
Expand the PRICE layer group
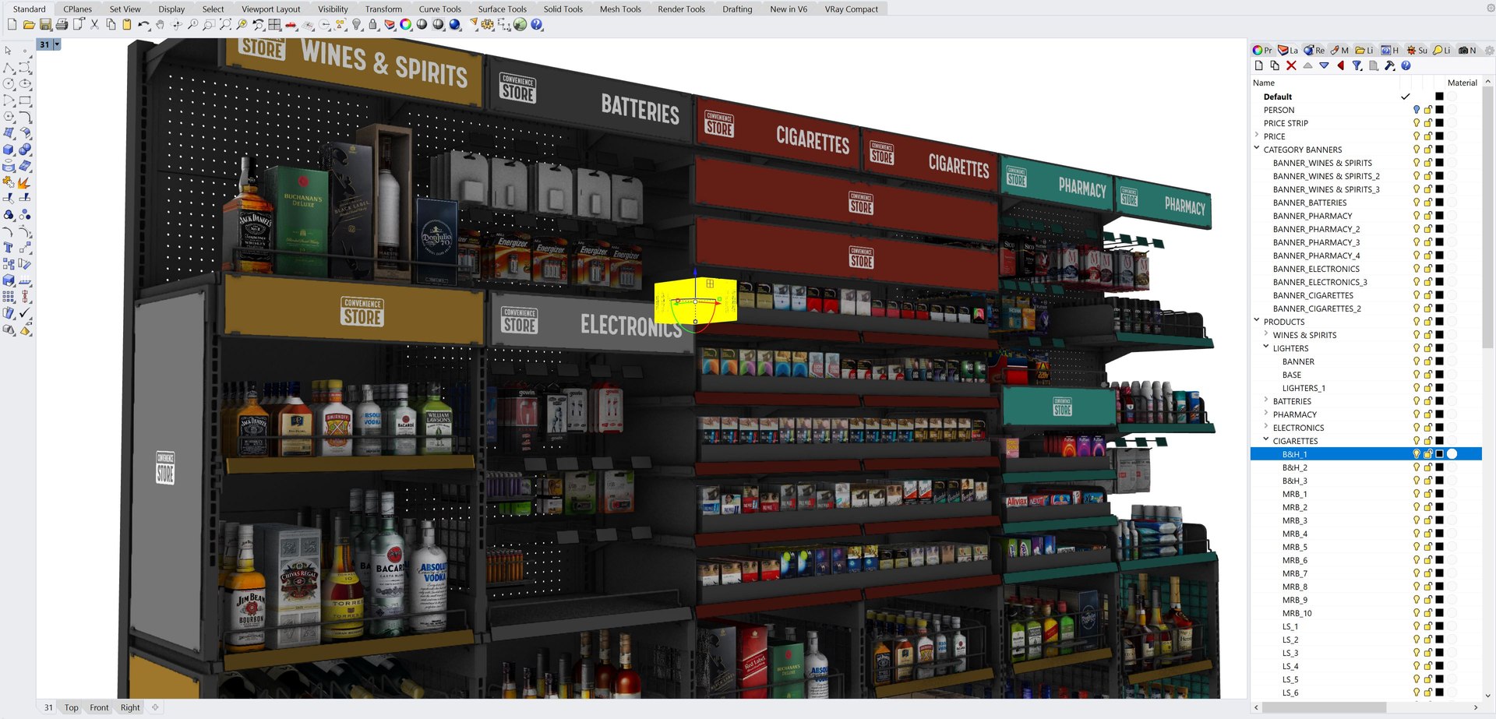pos(1257,136)
